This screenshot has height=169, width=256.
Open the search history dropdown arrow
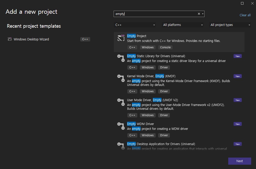203,14
